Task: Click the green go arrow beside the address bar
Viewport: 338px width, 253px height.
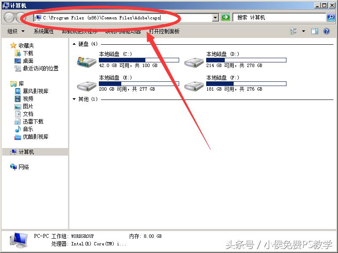Action: pos(225,17)
